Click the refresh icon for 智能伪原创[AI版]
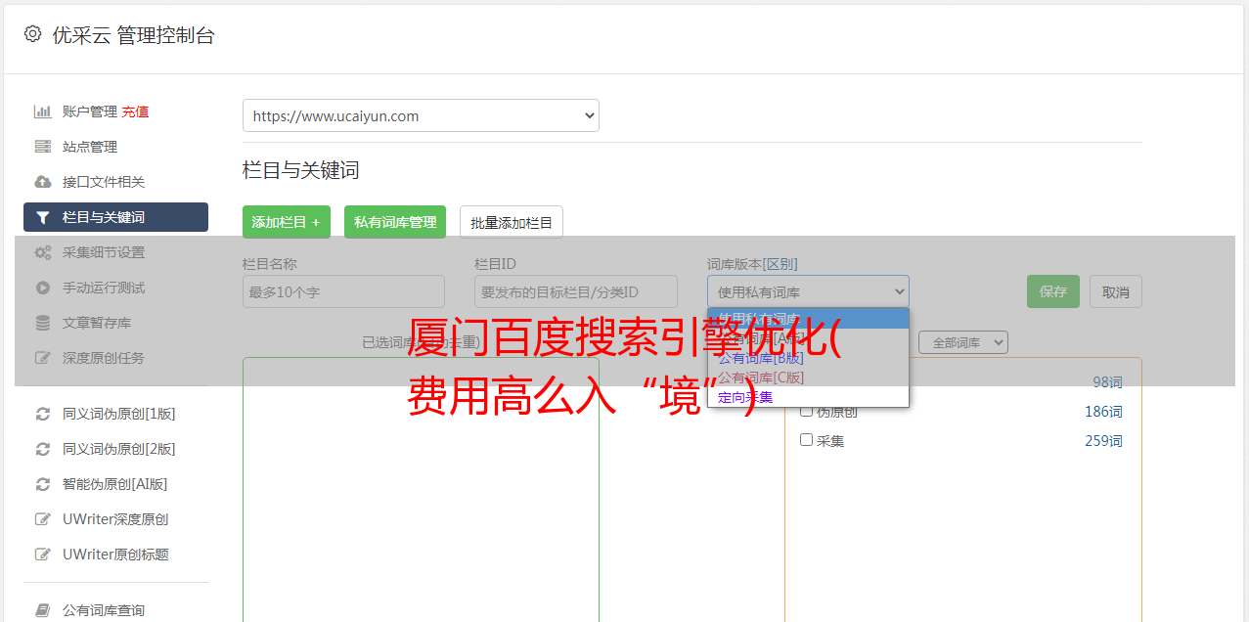The image size is (1249, 622). [x=42, y=484]
